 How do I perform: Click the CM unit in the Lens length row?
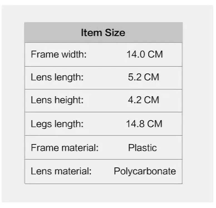[x=152, y=77]
